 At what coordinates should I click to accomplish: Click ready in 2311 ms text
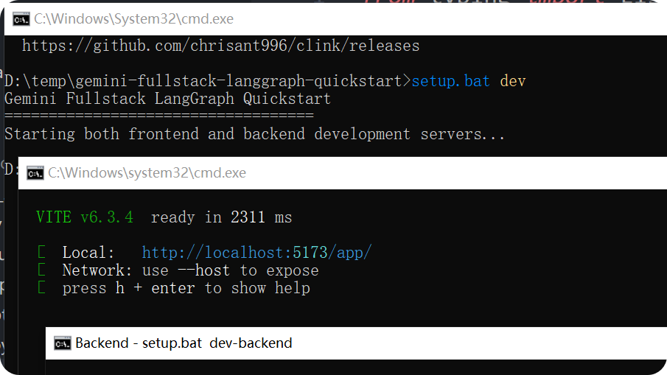pos(221,217)
